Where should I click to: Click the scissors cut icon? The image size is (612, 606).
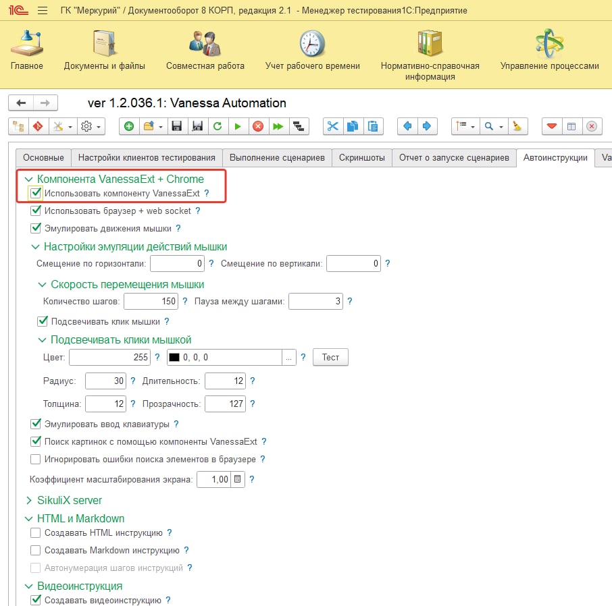pos(333,126)
